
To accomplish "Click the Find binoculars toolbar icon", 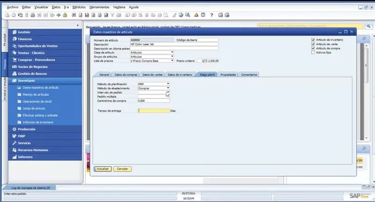I will tap(74, 15).
